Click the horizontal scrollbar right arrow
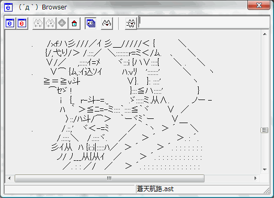 [x=256, y=178]
